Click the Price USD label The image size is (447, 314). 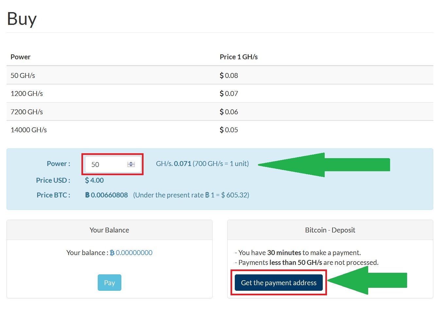[53, 180]
